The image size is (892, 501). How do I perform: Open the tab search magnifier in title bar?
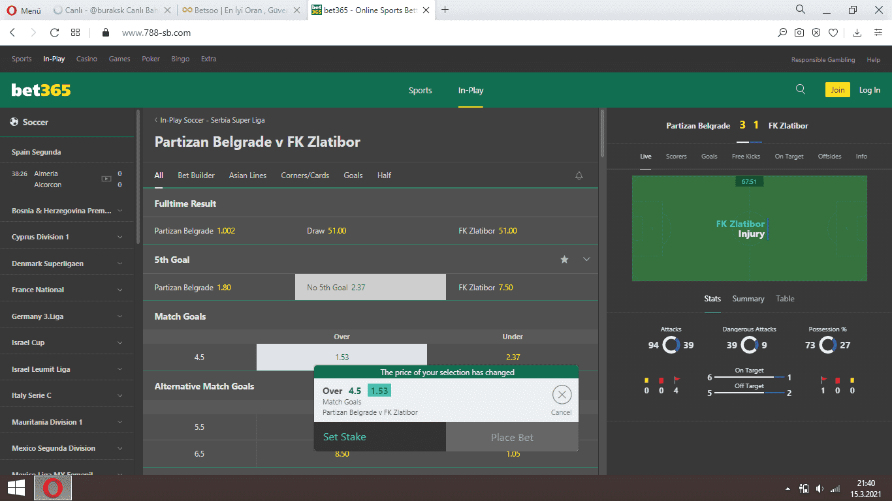[x=801, y=10]
